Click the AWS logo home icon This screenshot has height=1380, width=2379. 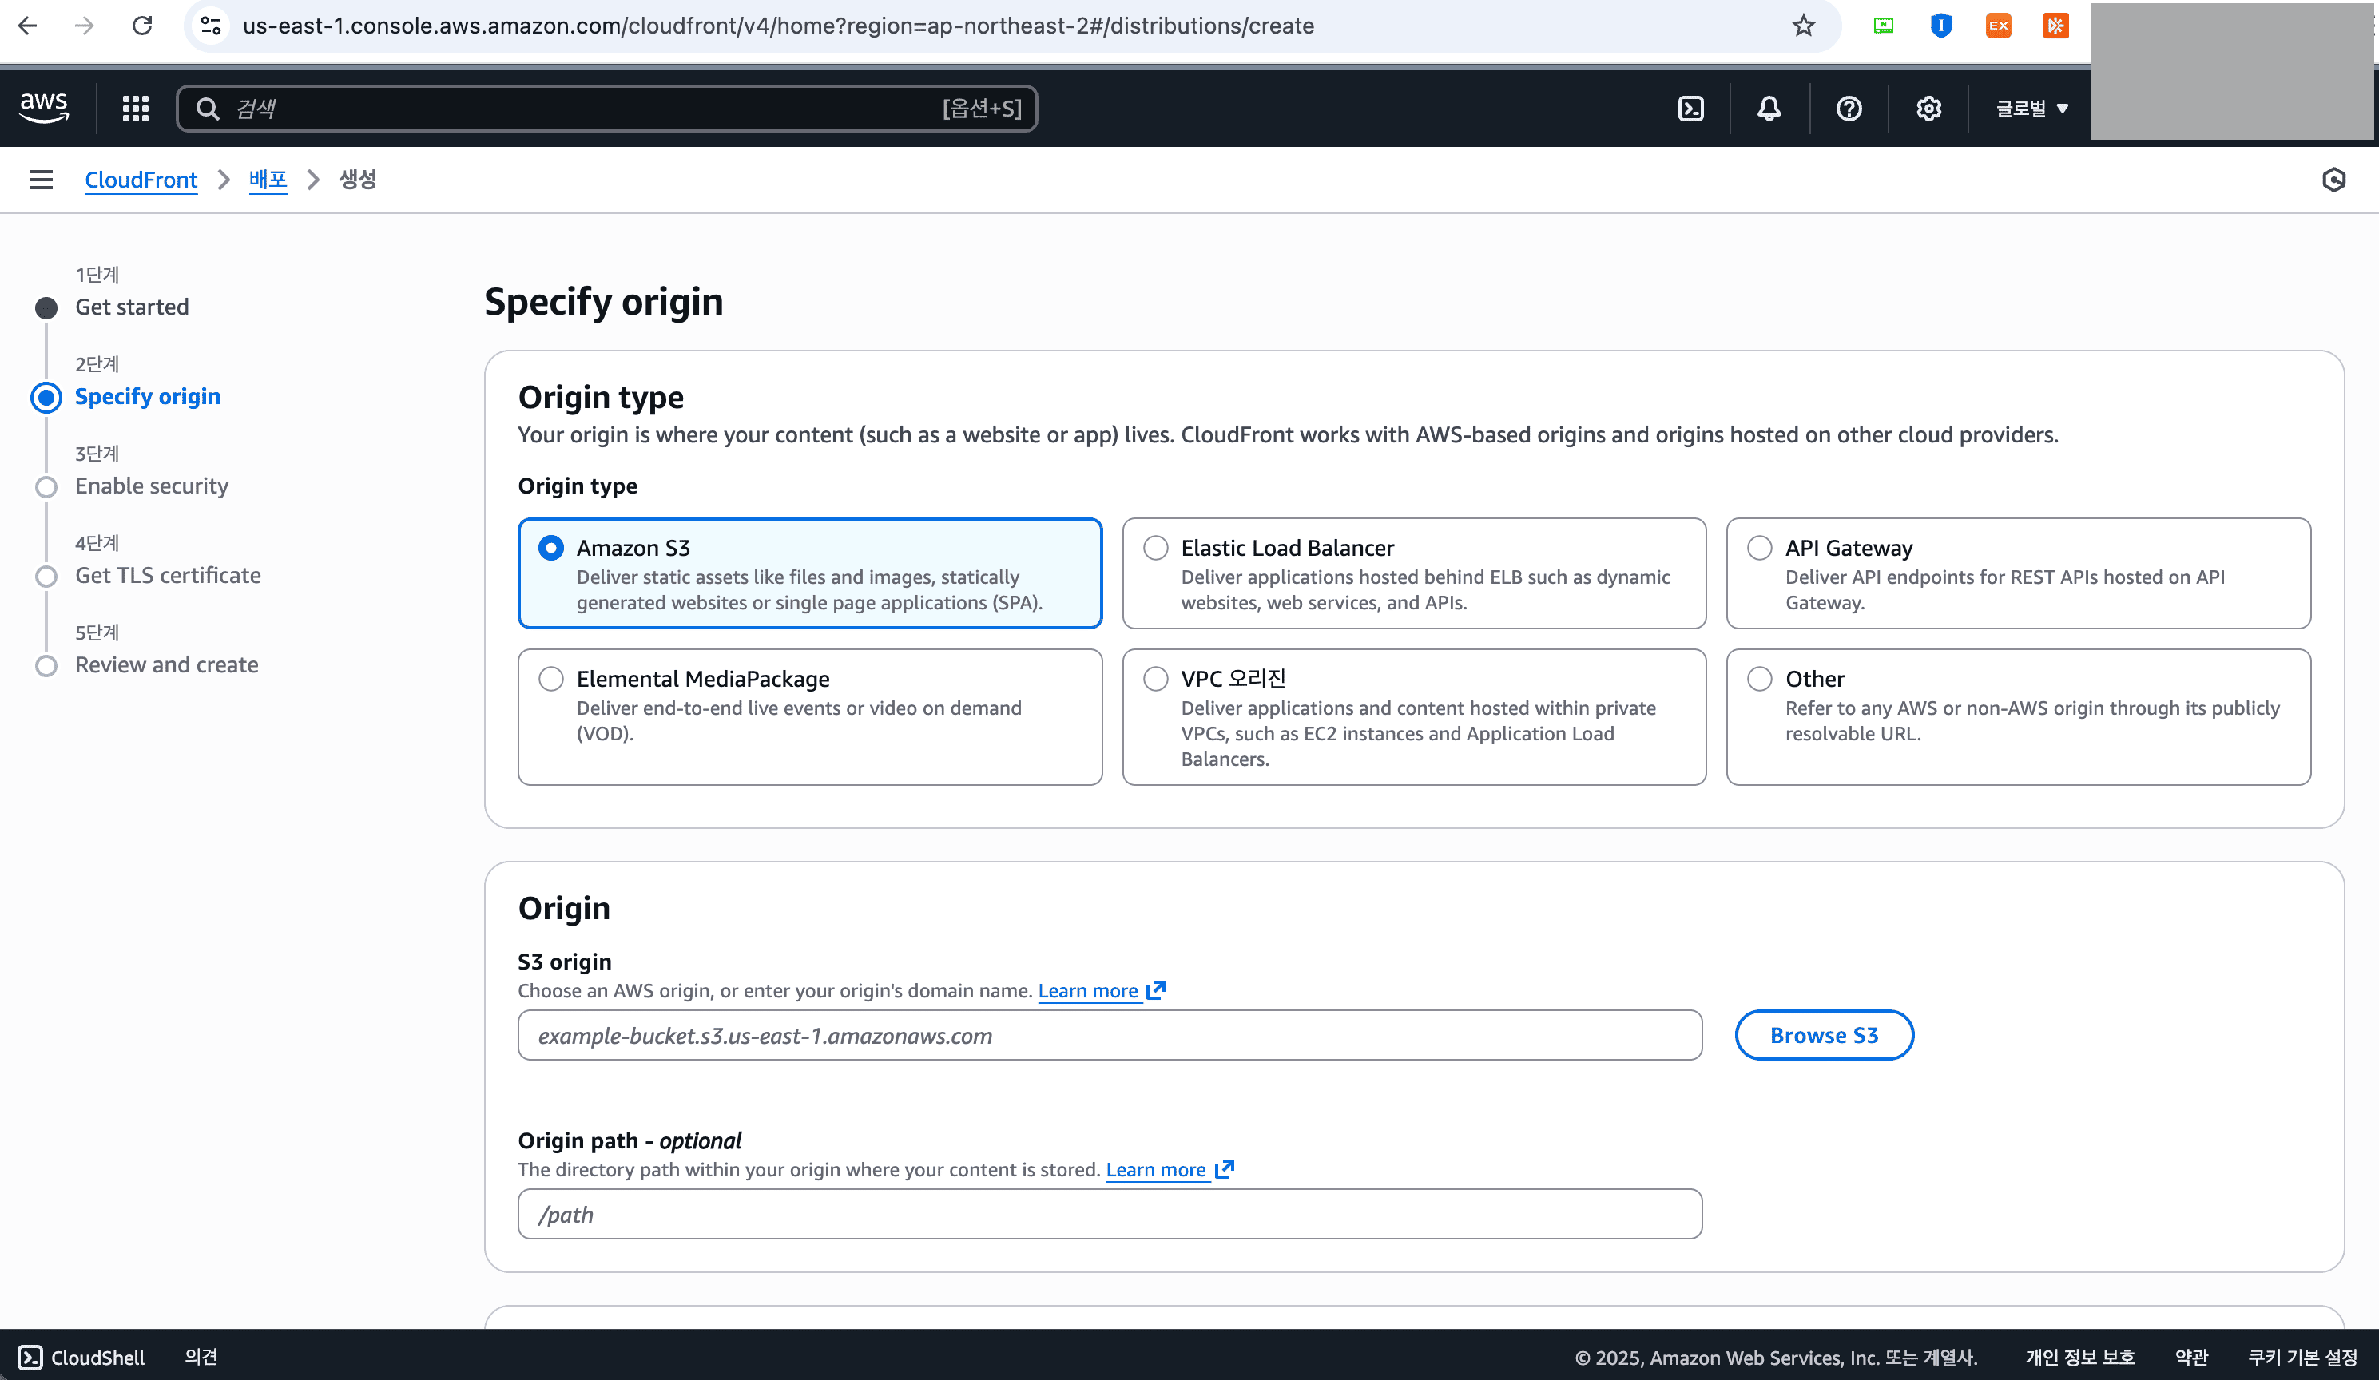coord(45,108)
